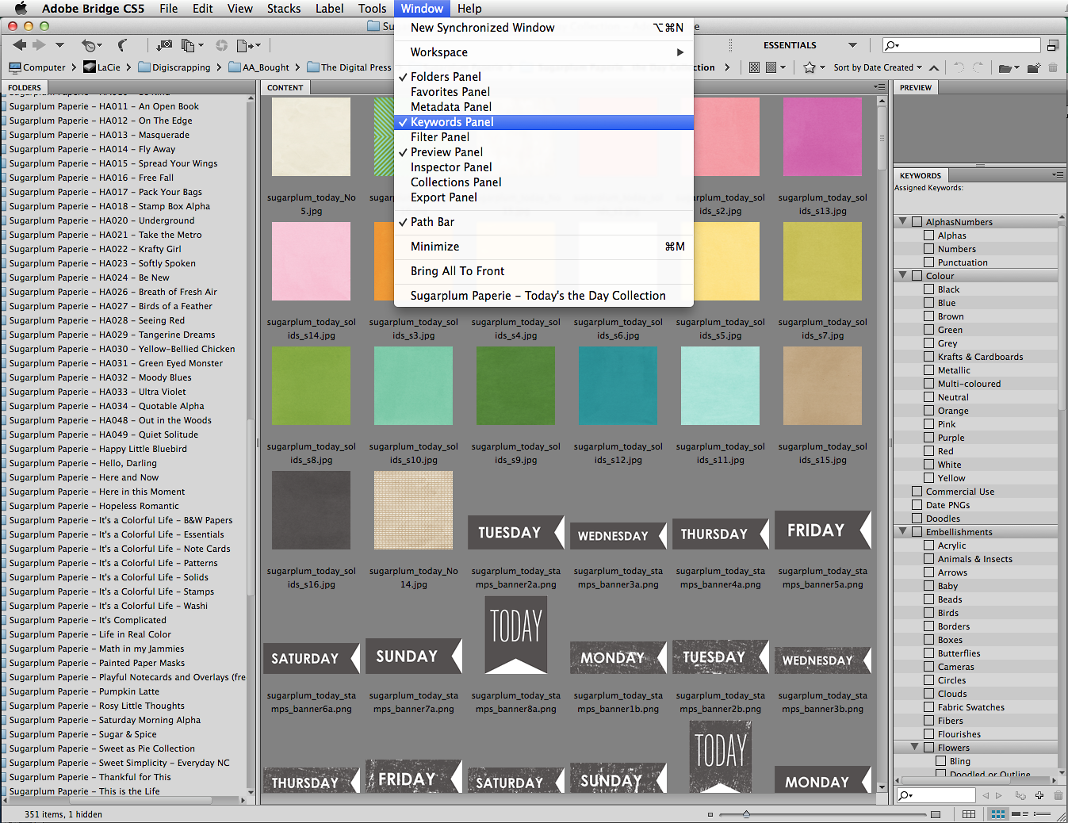Click Get Photos from Camera icon
The width and height of the screenshot is (1068, 823).
[x=164, y=45]
